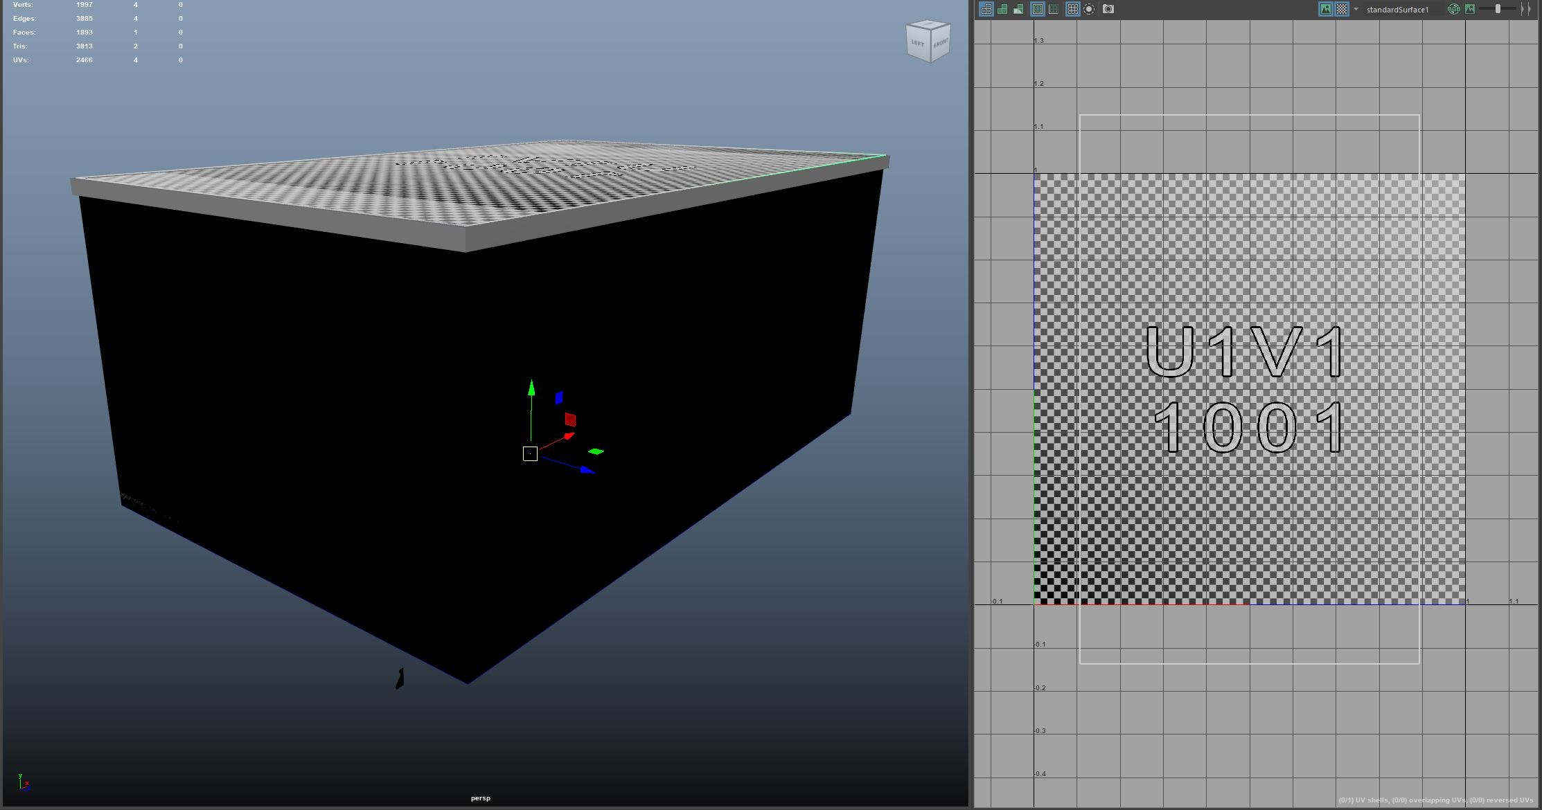Screen dimensions: 1542x810
Task: Click the FRONT face of view cube
Action: tap(940, 44)
